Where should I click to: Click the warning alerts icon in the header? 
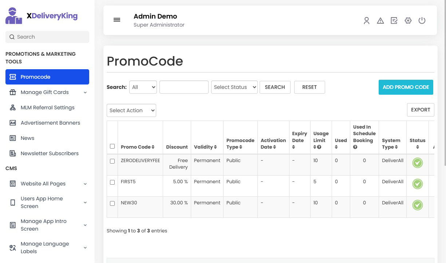tap(380, 21)
